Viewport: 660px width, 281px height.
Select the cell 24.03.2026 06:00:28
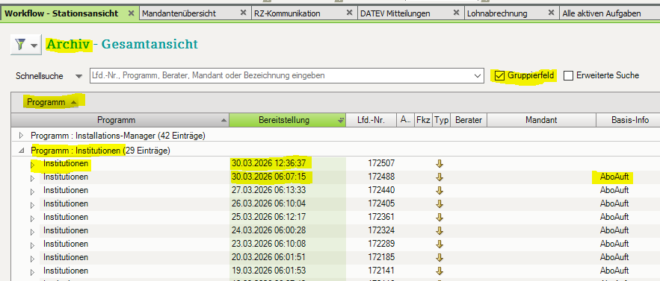pyautogui.click(x=268, y=230)
